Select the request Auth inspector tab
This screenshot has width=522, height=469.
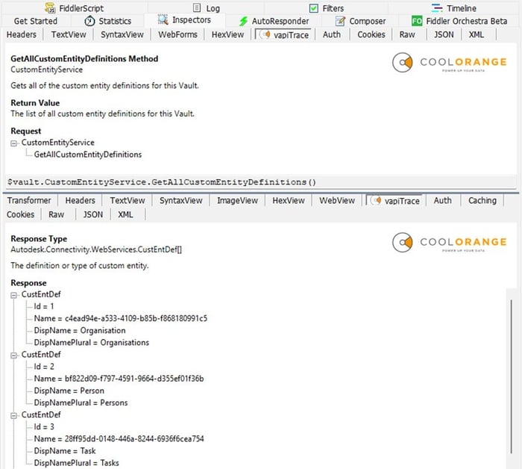point(332,34)
